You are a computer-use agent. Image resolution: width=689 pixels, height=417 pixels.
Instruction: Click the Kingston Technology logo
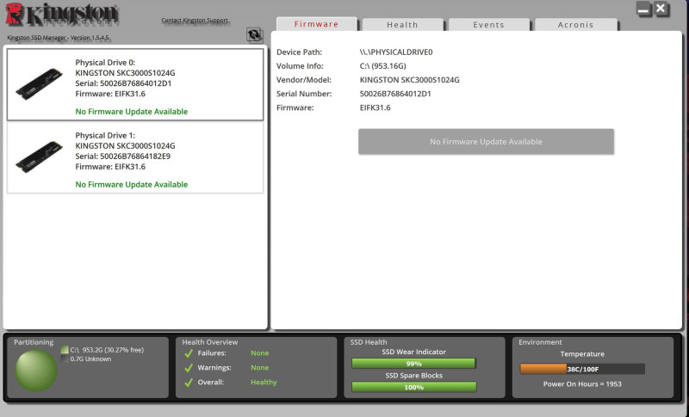[x=62, y=15]
